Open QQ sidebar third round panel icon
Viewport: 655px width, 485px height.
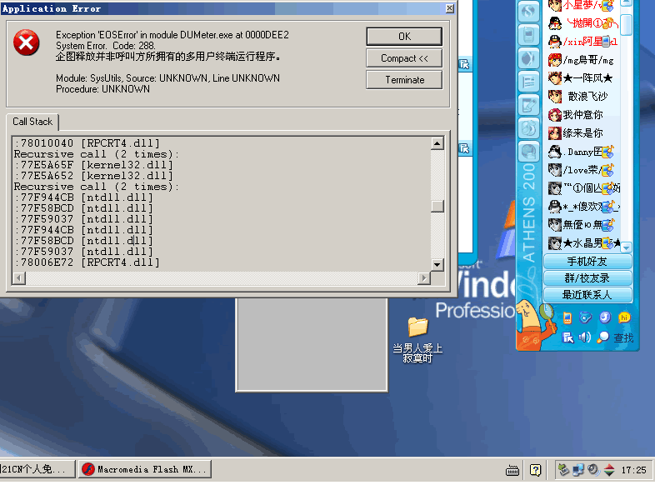tap(528, 58)
